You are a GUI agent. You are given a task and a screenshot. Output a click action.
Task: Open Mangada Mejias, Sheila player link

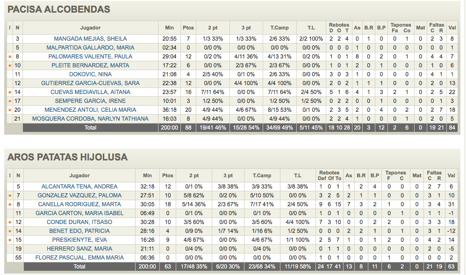click(x=90, y=39)
